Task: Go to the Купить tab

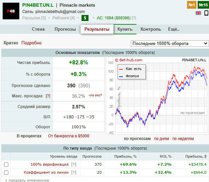Action: [125, 29]
